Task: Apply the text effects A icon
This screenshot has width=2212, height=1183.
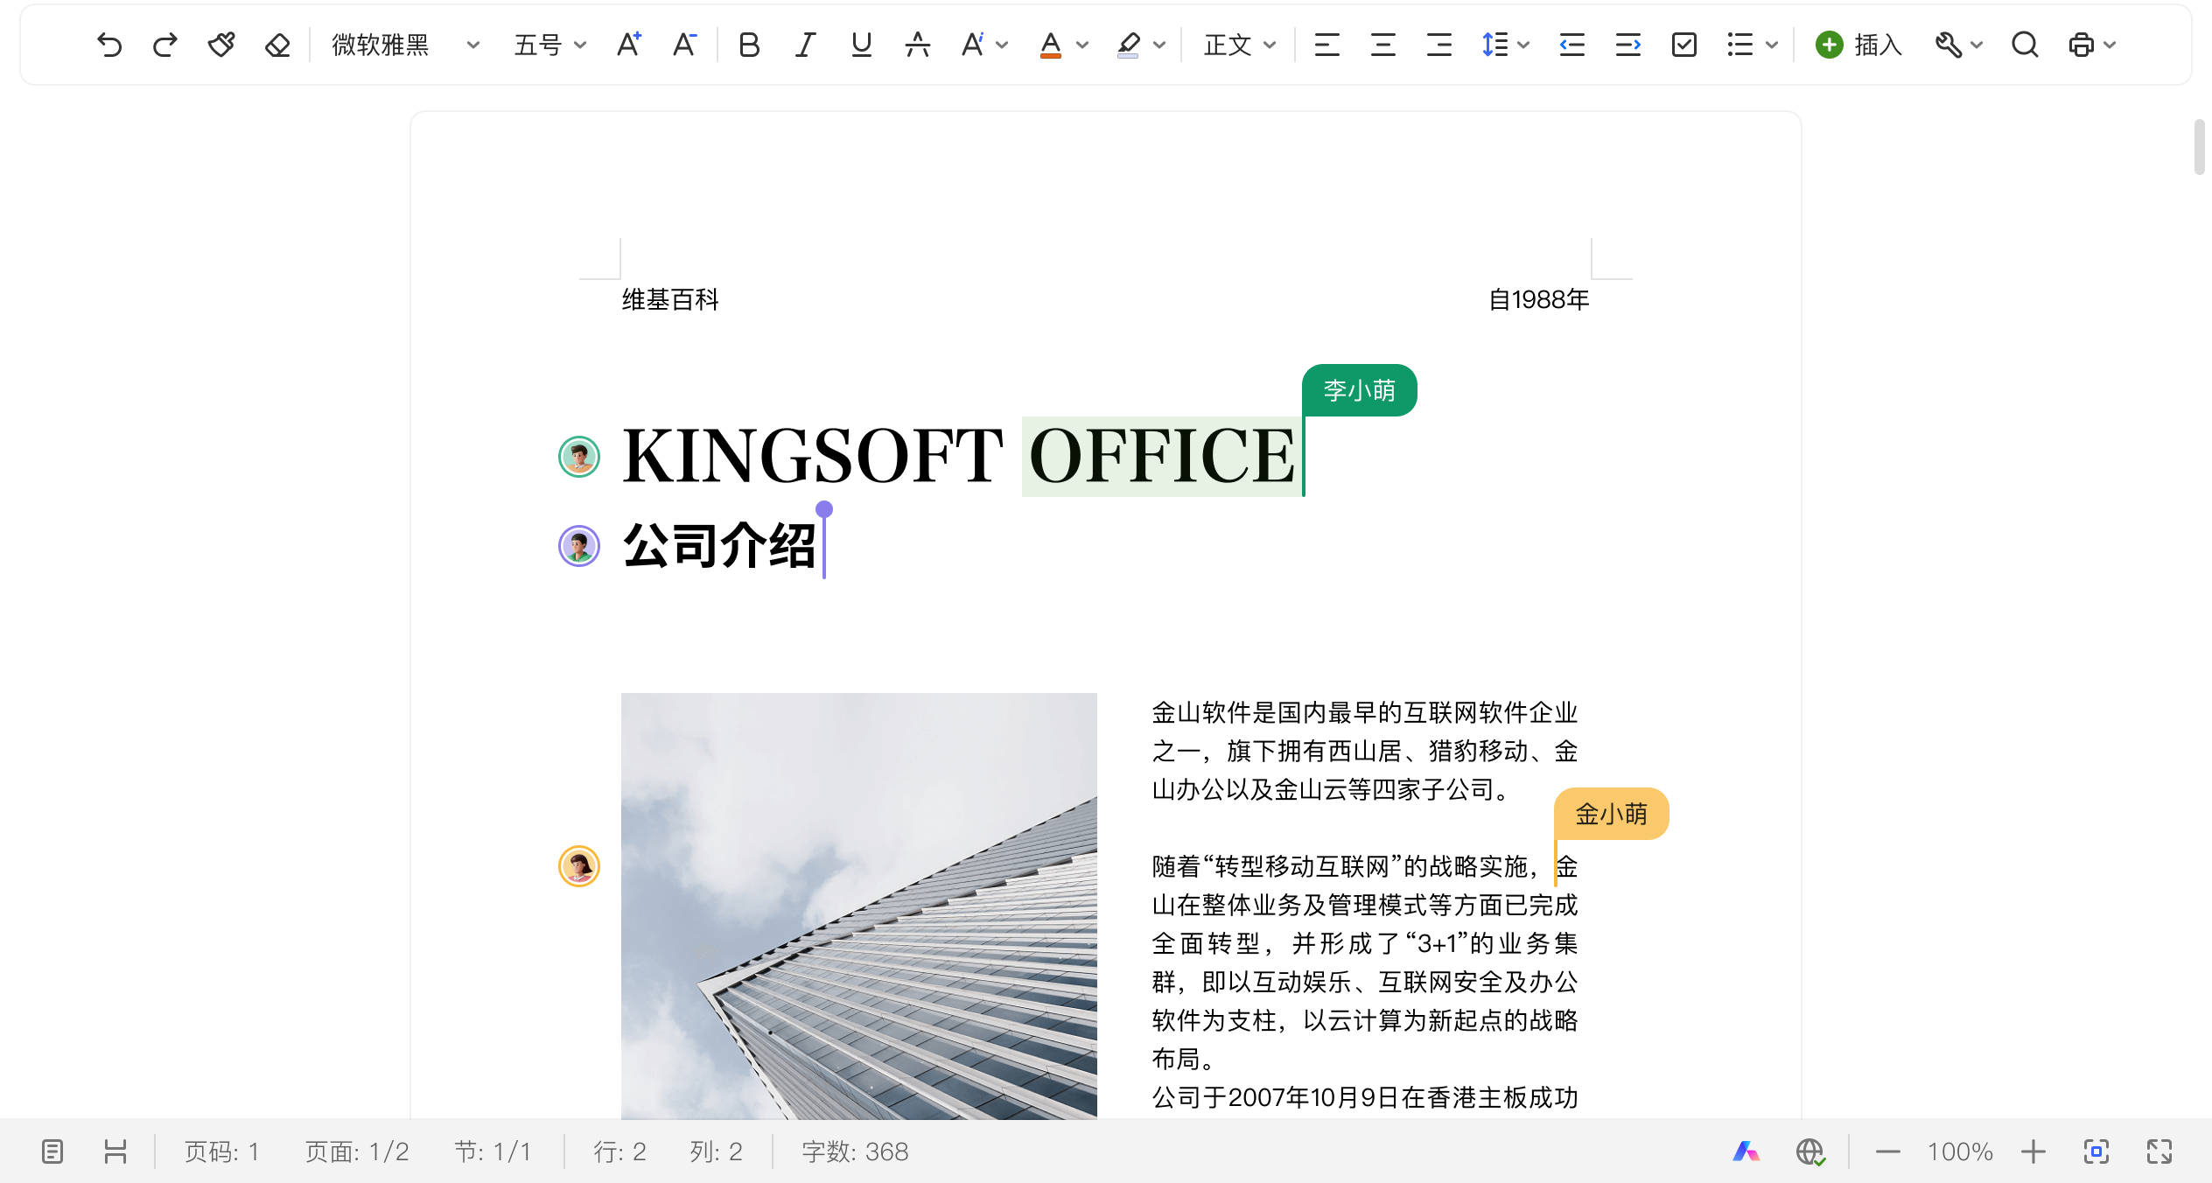Action: pos(973,45)
